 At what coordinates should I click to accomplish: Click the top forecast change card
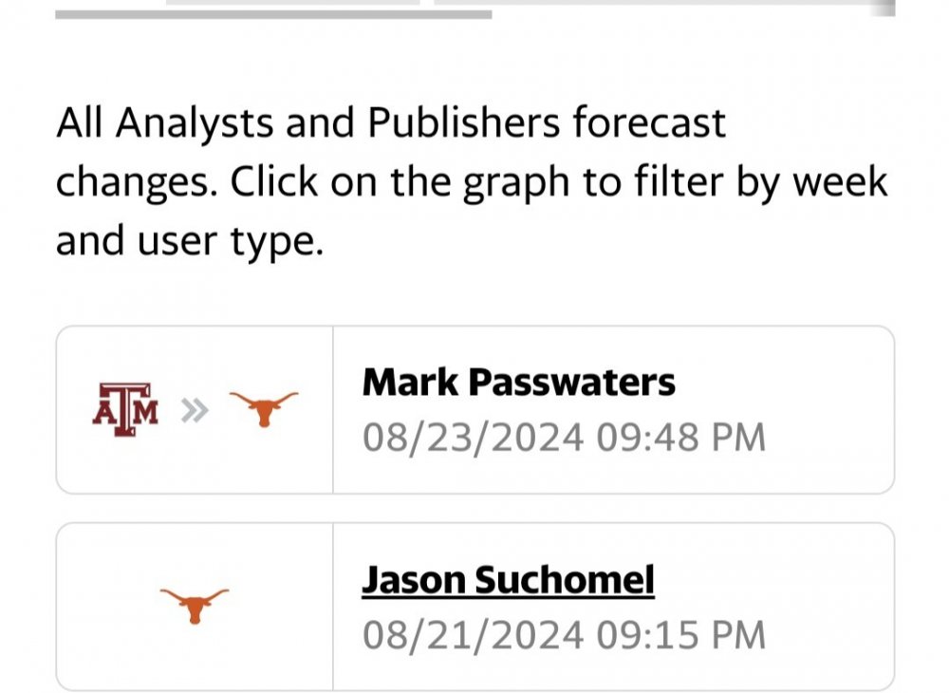474,408
